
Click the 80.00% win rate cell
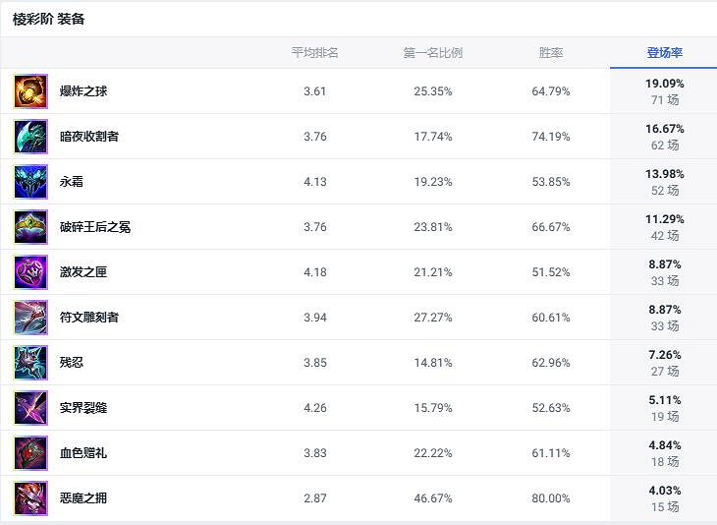551,498
